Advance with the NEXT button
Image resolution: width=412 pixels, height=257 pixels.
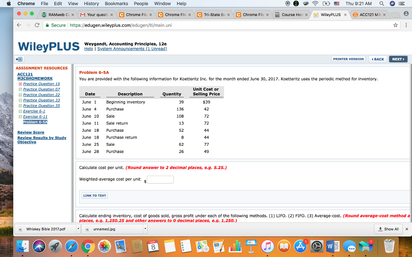tap(398, 59)
